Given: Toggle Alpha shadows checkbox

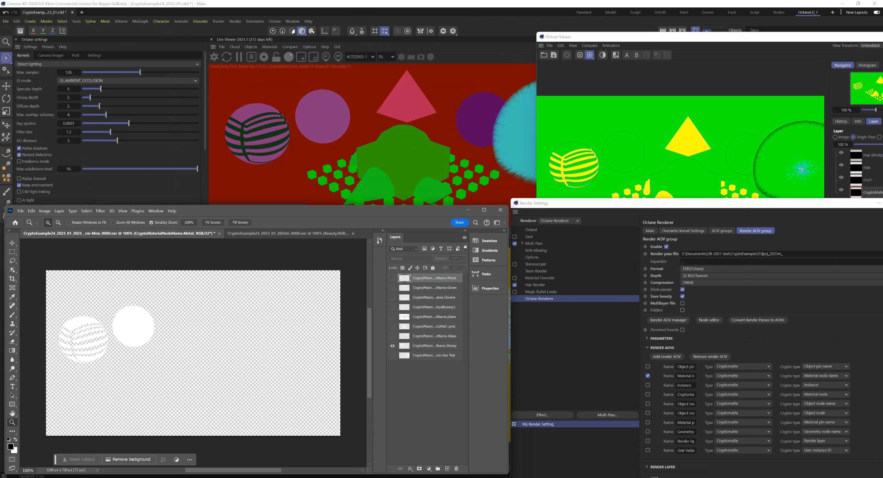Looking at the screenshot, I should [x=19, y=148].
